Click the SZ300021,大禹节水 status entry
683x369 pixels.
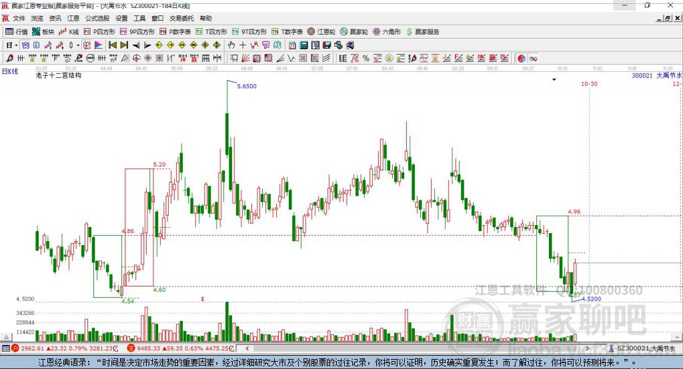pyautogui.click(x=642, y=348)
